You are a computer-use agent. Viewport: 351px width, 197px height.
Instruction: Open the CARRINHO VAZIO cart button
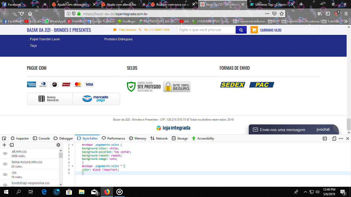pos(285,30)
